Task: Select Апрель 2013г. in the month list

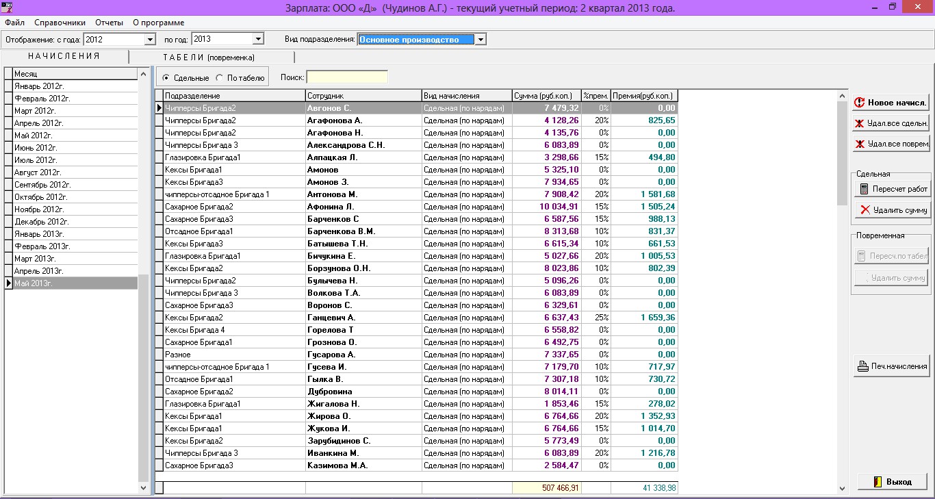Action: [75, 271]
